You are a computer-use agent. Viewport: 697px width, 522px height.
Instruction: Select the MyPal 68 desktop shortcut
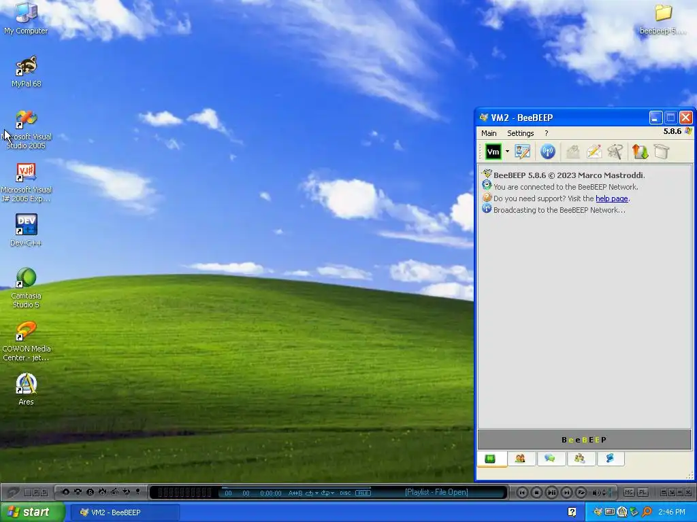27,71
